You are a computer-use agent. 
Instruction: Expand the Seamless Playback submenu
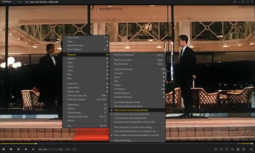pos(137,97)
